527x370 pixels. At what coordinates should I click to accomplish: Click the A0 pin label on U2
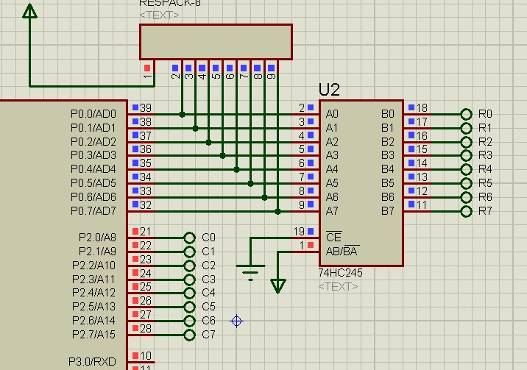[332, 114]
